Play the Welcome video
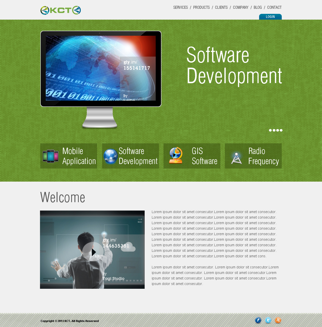The image size is (322, 327). click(93, 252)
